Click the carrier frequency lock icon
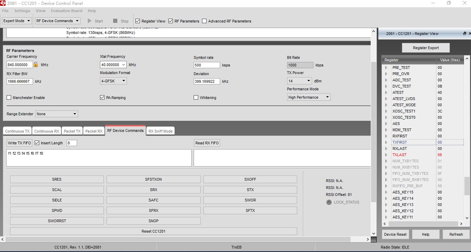 click(x=36, y=64)
